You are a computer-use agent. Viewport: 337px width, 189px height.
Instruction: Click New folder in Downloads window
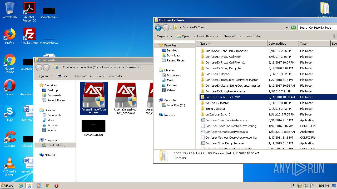115,76
